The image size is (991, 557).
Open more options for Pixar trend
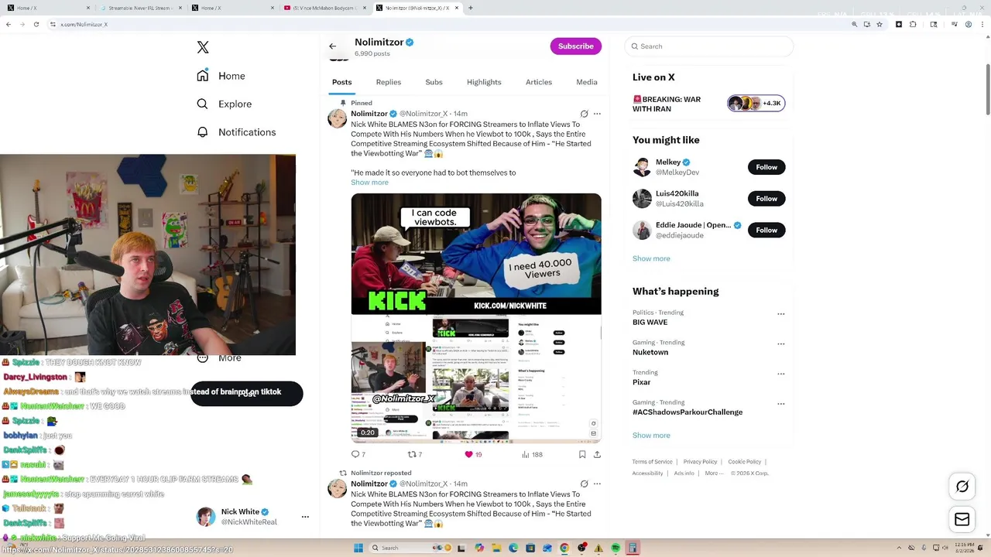pos(780,374)
